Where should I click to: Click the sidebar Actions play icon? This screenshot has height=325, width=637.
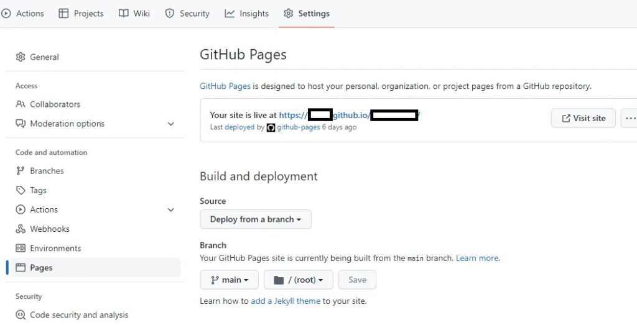click(21, 209)
